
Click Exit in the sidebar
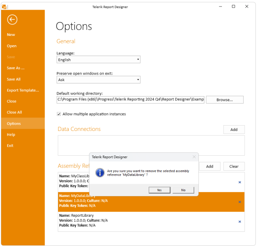[x=10, y=146]
